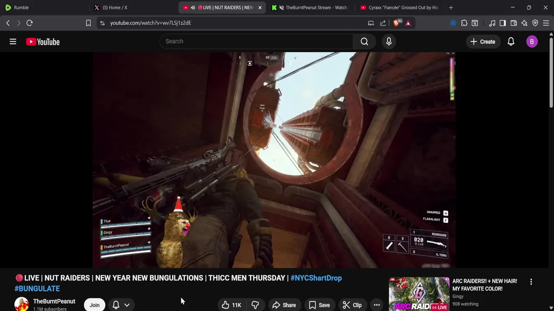554x311 pixels.
Task: Open Brave Rewards triangle icon
Action: click(x=408, y=23)
